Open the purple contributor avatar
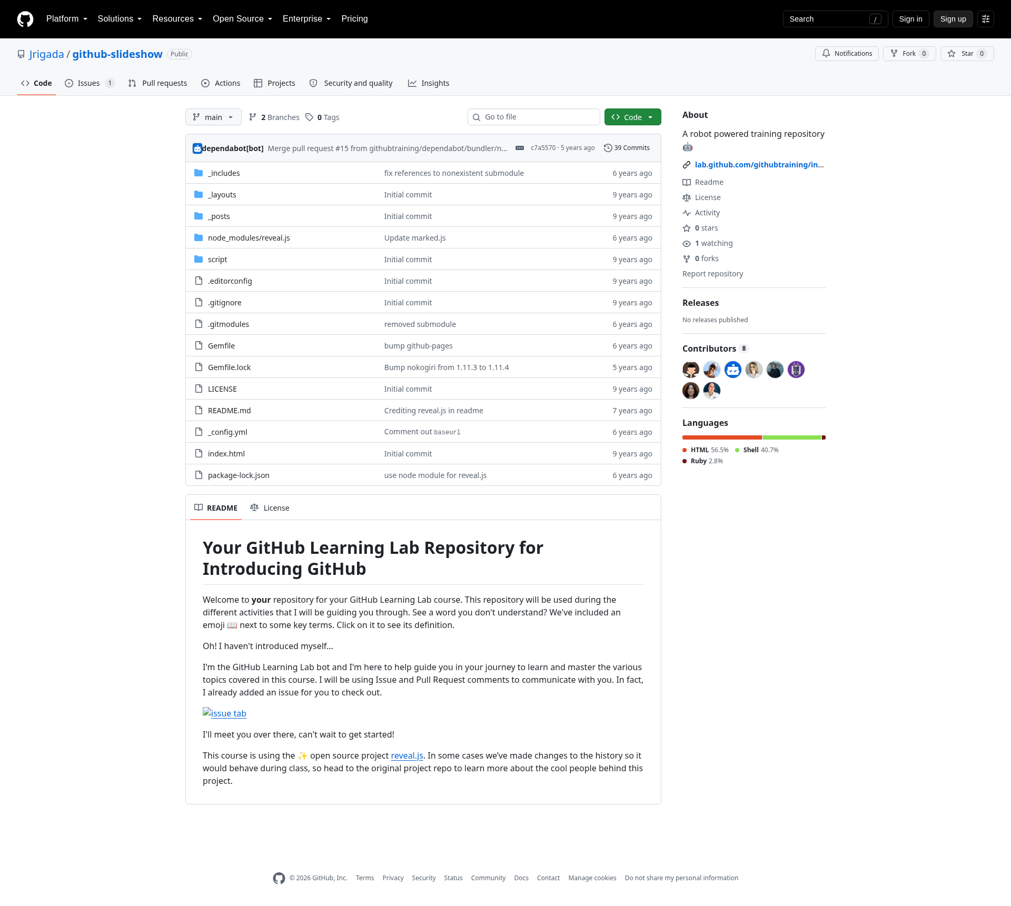1011x906 pixels. [x=796, y=370]
